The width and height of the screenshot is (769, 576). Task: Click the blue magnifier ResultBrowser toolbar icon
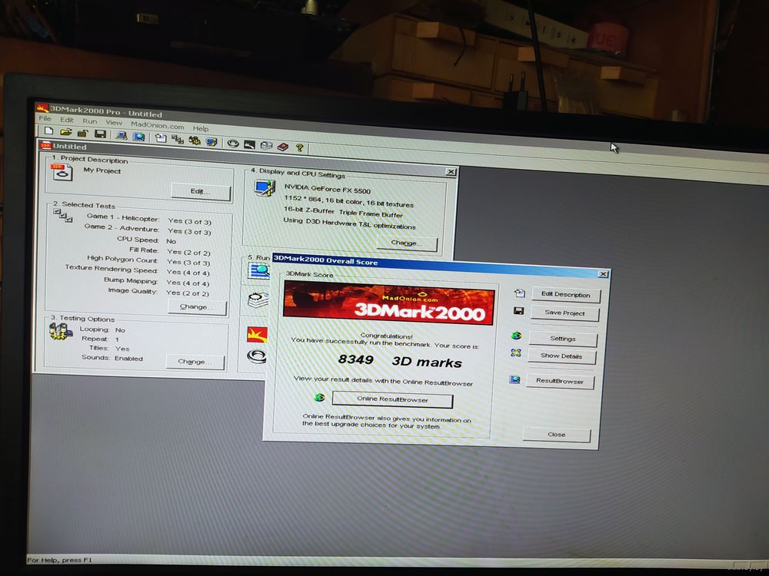(139, 136)
